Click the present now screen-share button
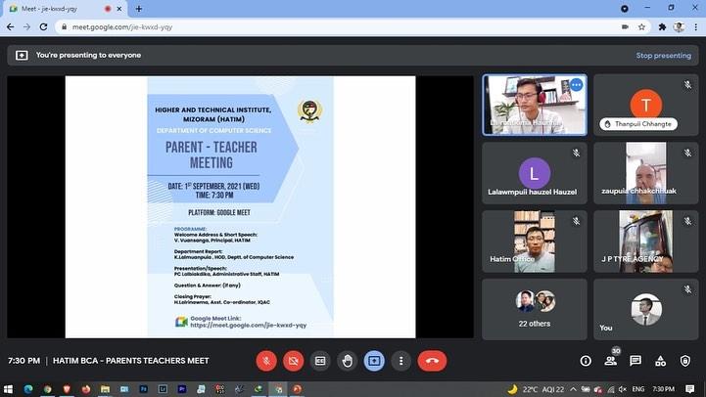The height and width of the screenshot is (397, 706). pyautogui.click(x=374, y=361)
